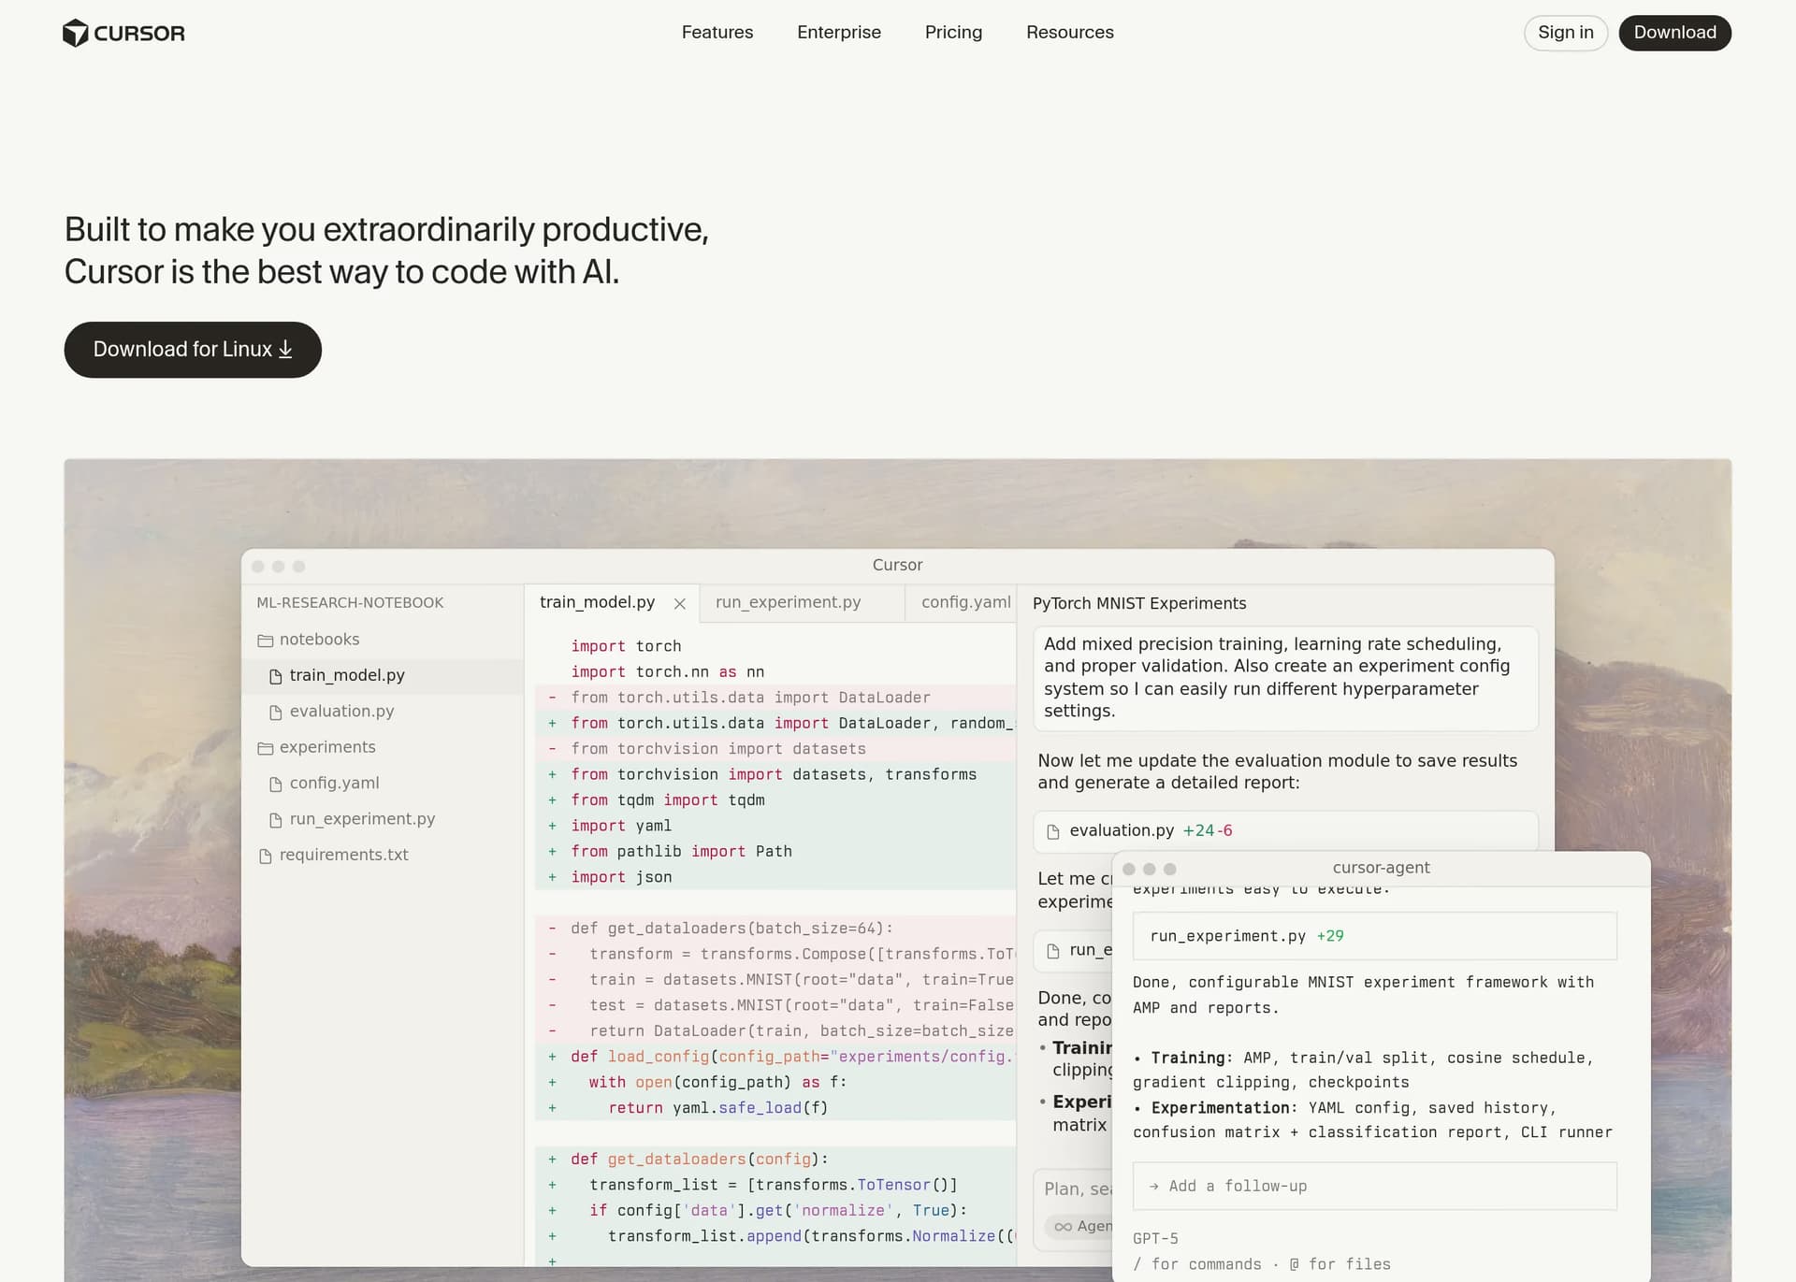This screenshot has height=1282, width=1796.
Task: Click the PyTorch MNIST Experiments chat title
Action: click(1139, 604)
